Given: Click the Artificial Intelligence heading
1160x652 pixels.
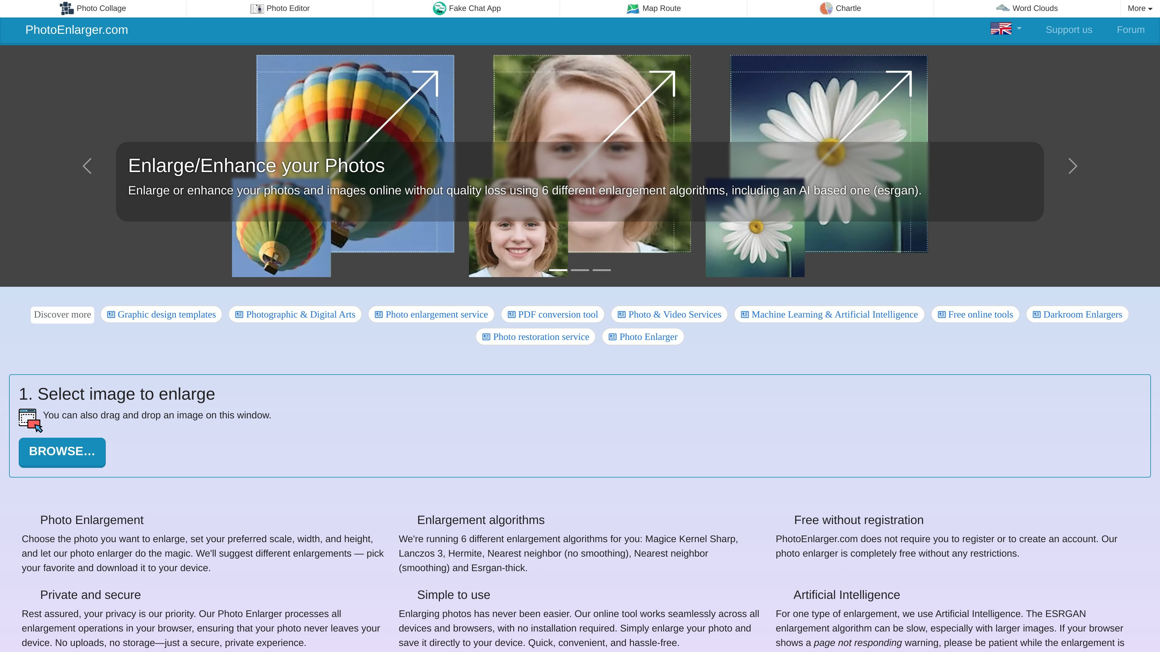Looking at the screenshot, I should point(846,595).
